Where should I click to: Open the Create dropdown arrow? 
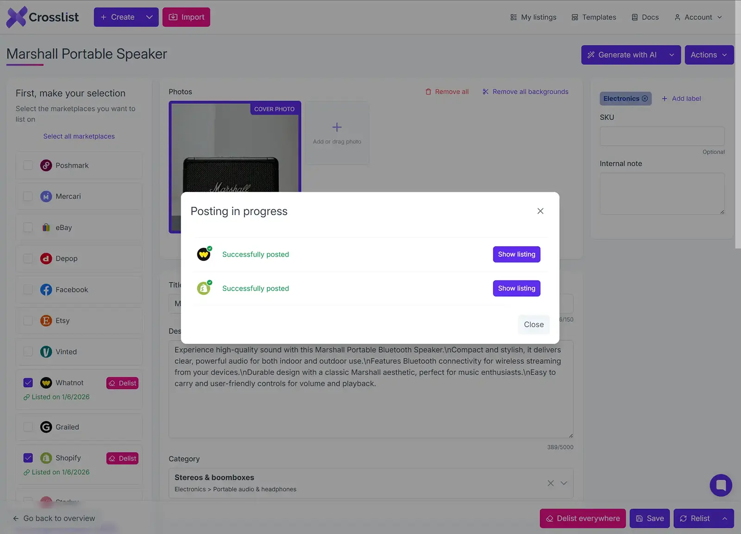tap(149, 17)
